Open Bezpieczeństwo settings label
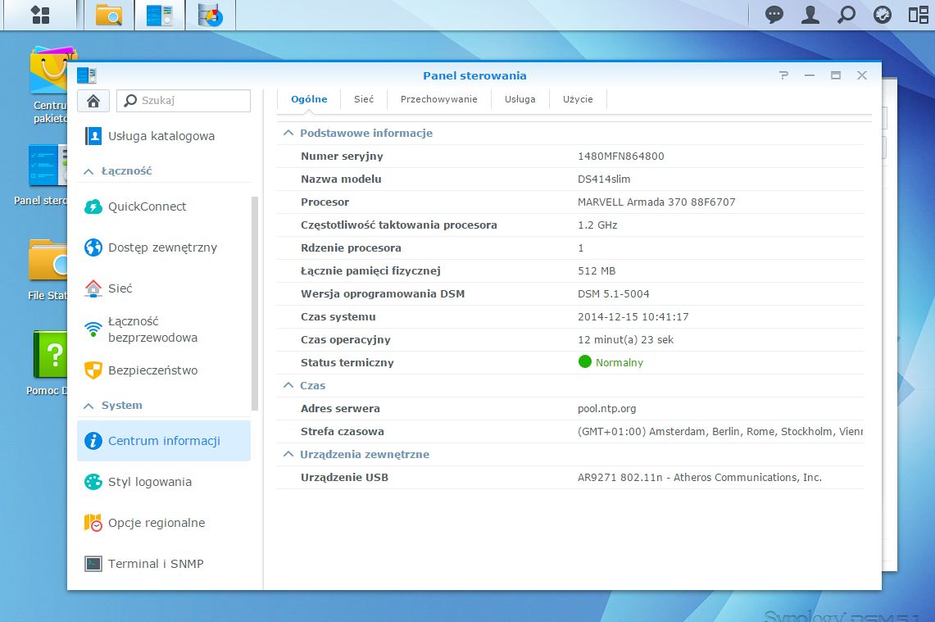Screen dimensions: 935x622 [x=152, y=370]
